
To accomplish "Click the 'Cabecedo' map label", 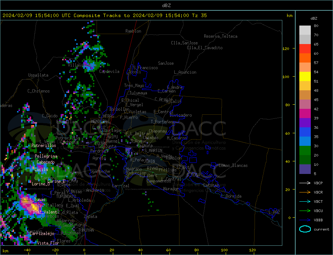I will tap(46, 162).
